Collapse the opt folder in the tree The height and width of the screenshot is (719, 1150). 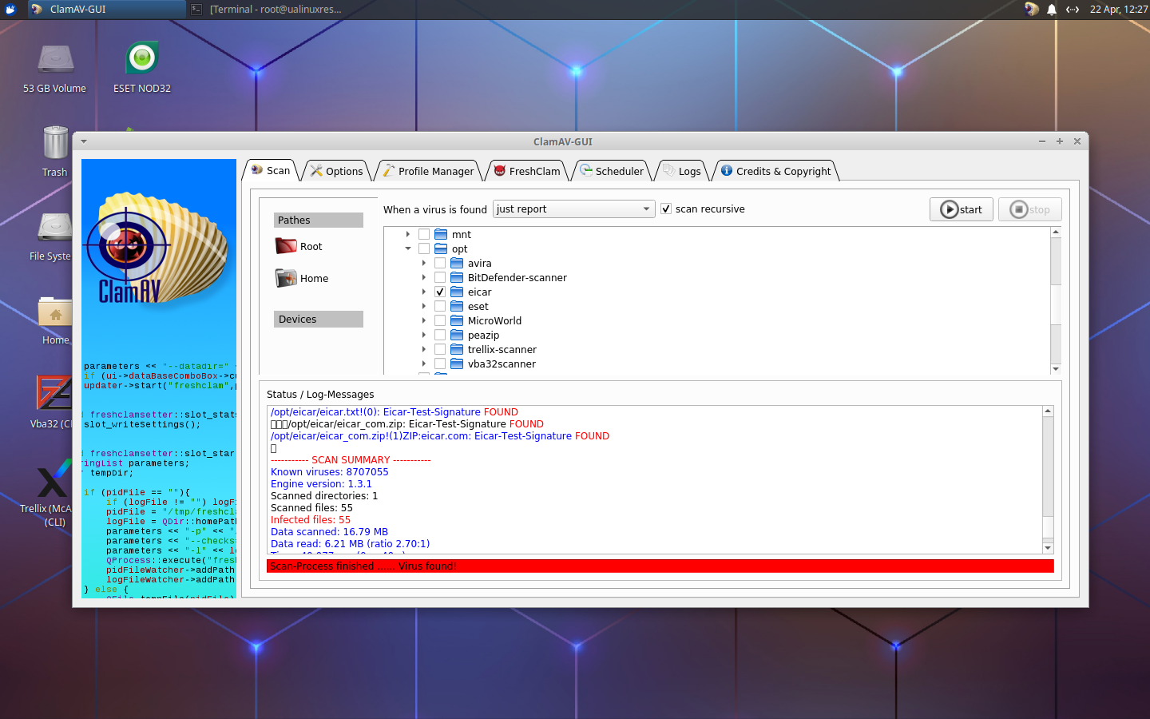[x=408, y=248]
